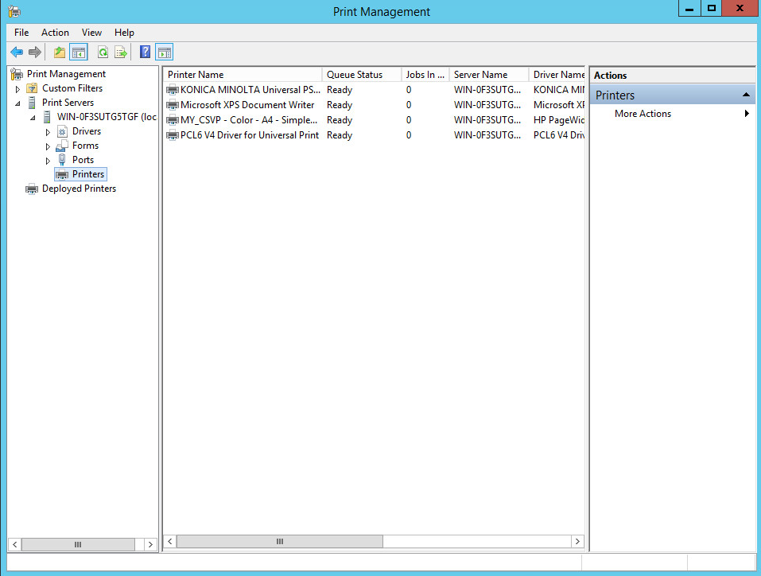Toggle Show/Hide Console Tree toolbar icon

(79, 52)
